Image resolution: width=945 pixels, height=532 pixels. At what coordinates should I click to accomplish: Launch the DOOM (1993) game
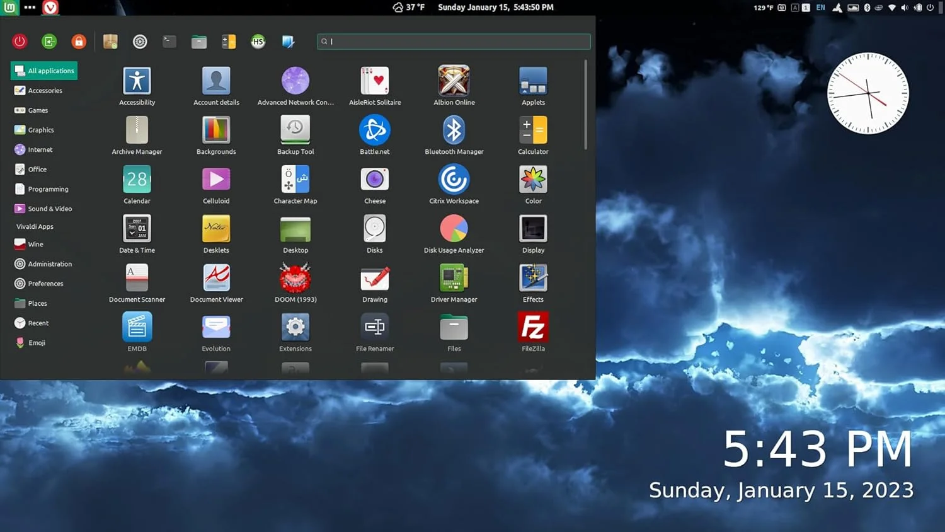pos(295,279)
